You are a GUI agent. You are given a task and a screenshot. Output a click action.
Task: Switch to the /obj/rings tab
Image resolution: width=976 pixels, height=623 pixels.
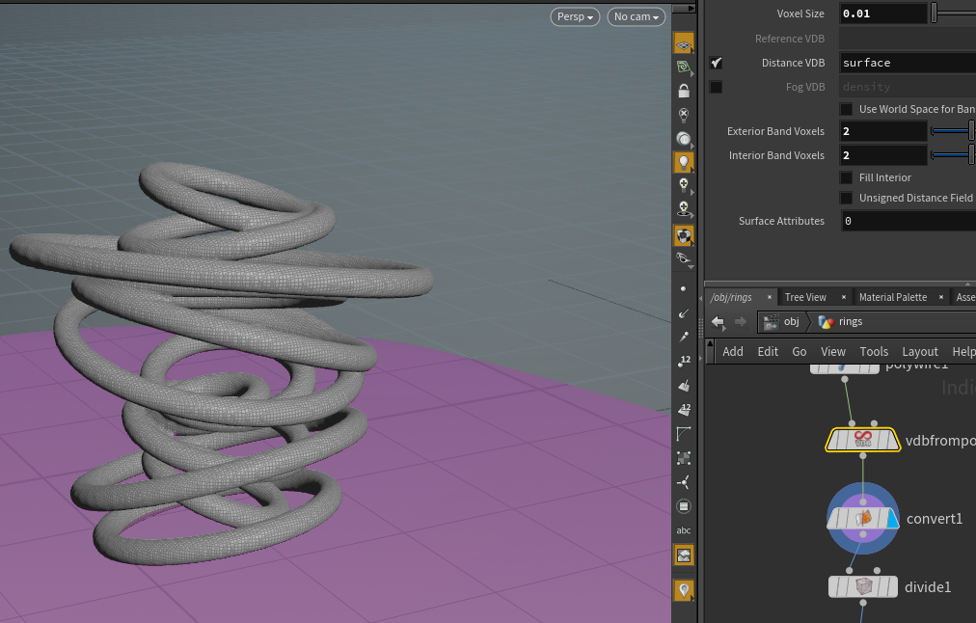(731, 297)
